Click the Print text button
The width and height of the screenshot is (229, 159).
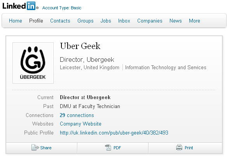click(189, 148)
